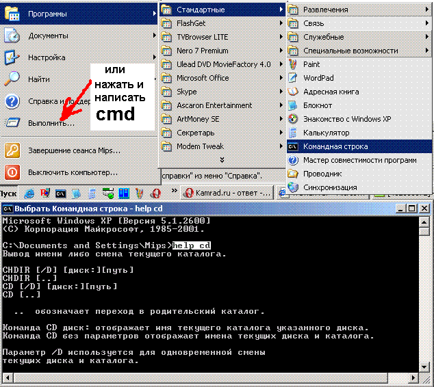Launch Проводник (Explorer)
The height and width of the screenshot is (387, 434).
click(x=322, y=174)
